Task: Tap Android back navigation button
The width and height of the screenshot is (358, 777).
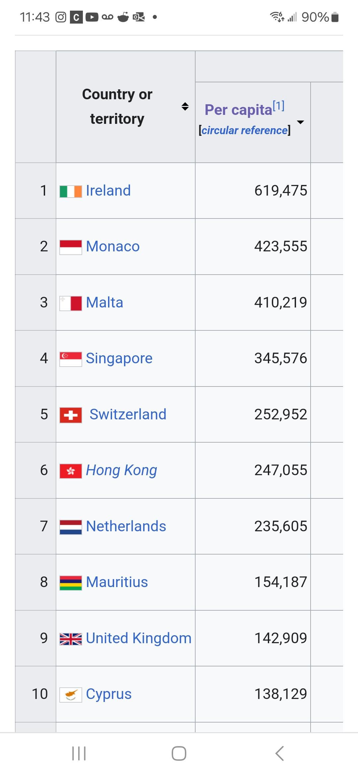Action: pyautogui.click(x=279, y=753)
